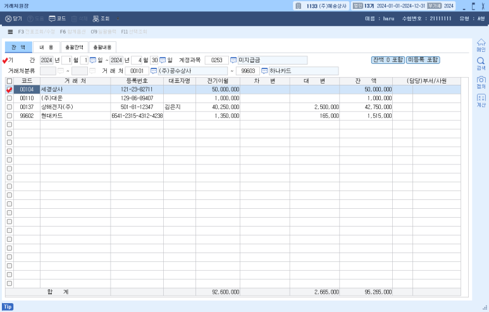The height and width of the screenshot is (312, 489).
Task: Select balance amount 42,750,000
Action: [366, 107]
